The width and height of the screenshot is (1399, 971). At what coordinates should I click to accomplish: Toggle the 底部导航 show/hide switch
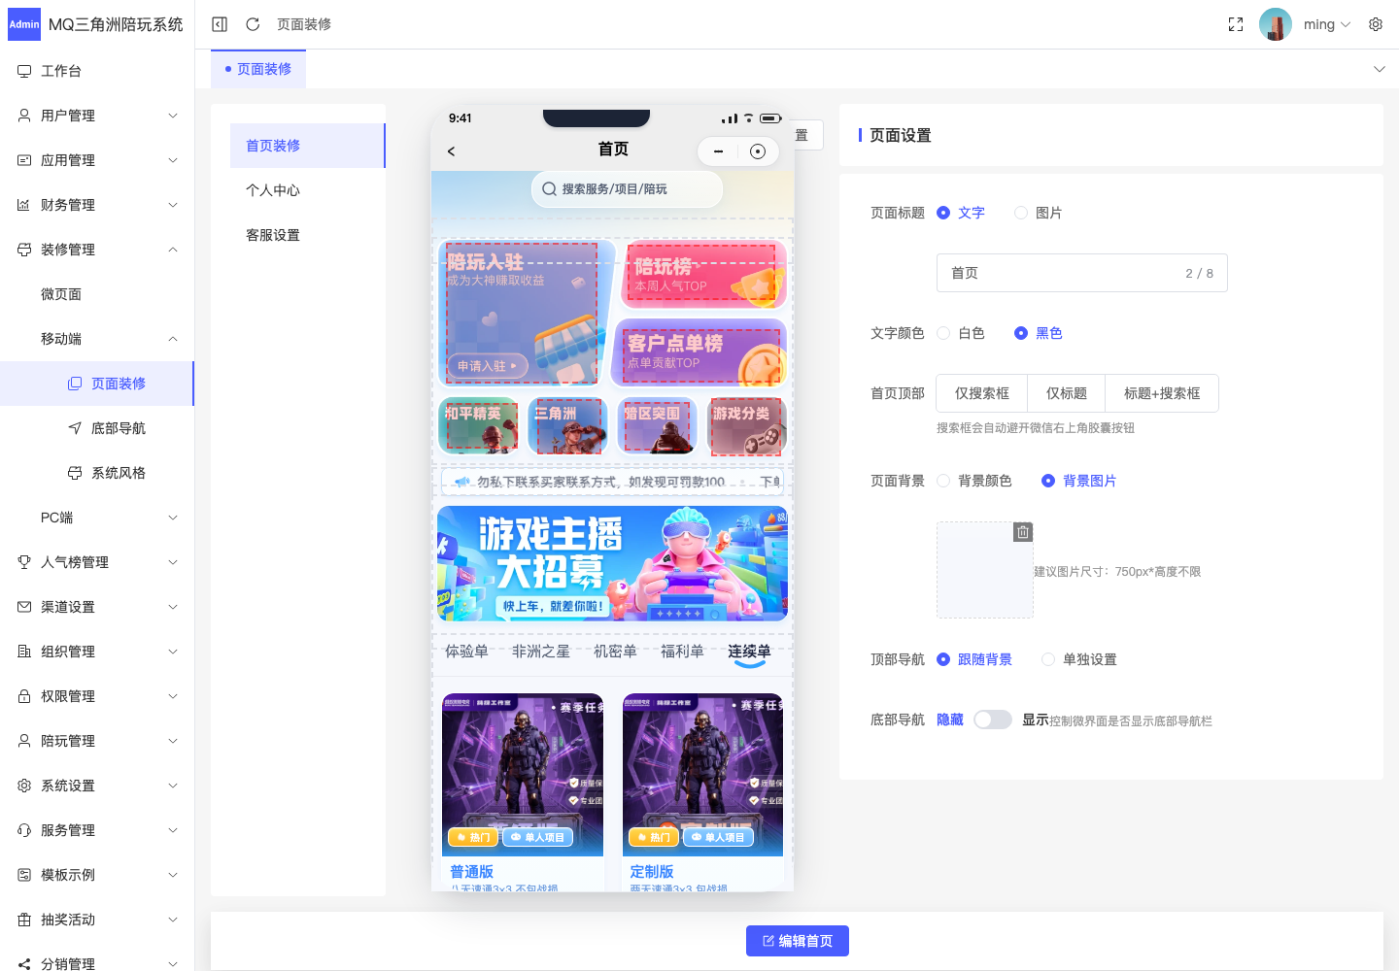pos(993,720)
